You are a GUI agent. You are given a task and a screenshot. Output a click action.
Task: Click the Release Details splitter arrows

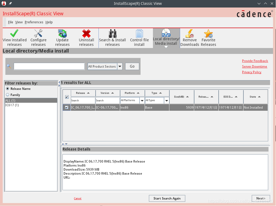[x=65, y=144]
